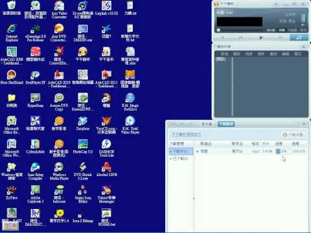Open the playlist's 编辑 (Edit) menu
The height and width of the screenshot is (233, 311).
286,54
